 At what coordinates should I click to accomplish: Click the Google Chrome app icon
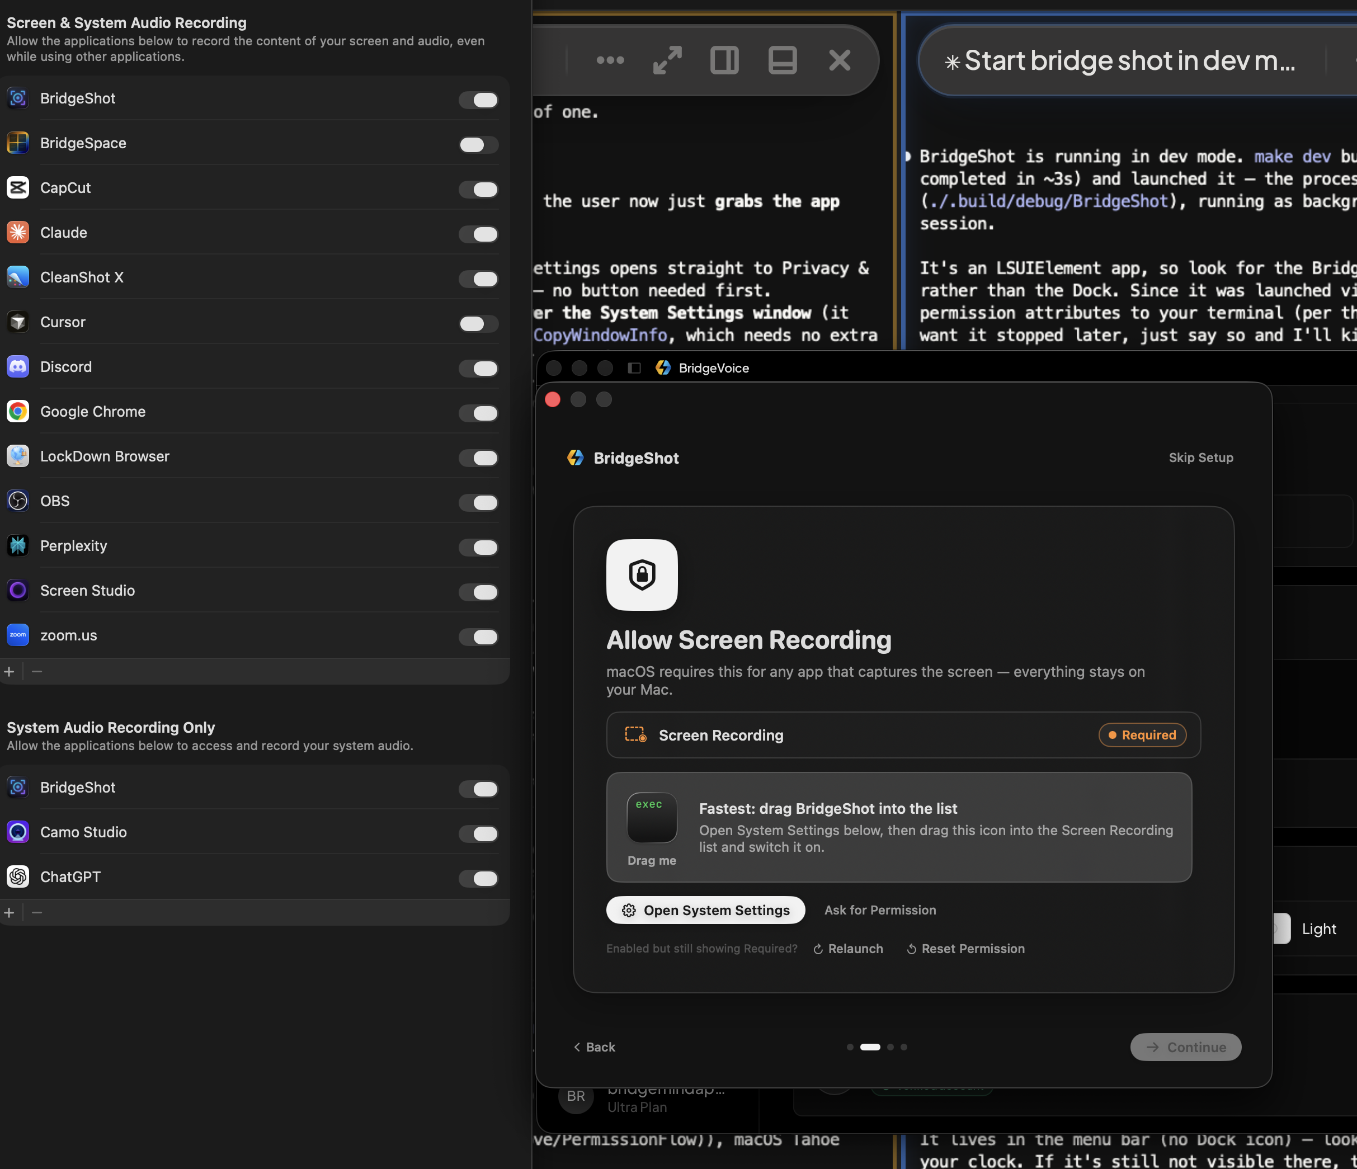[18, 411]
